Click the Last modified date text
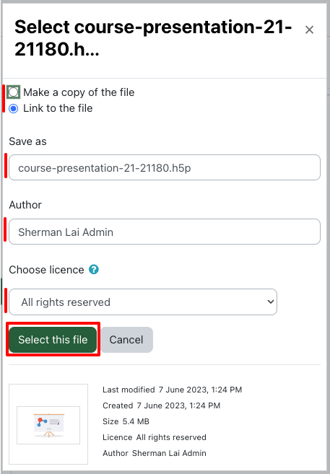 pos(172,390)
